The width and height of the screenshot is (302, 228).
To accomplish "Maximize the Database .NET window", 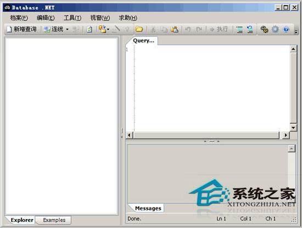I will (x=286, y=8).
